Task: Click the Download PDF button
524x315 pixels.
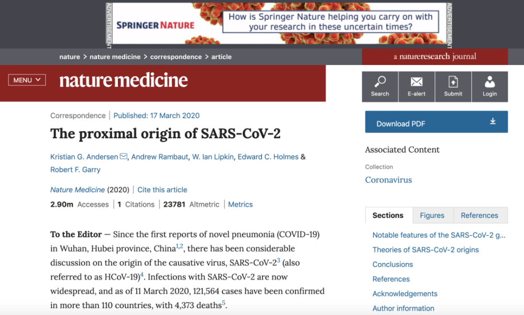Action: (x=436, y=122)
